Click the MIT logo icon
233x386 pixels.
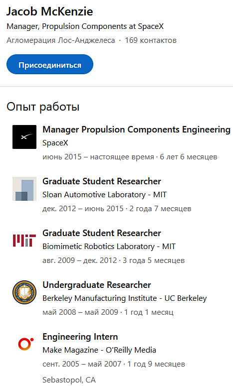24,241
